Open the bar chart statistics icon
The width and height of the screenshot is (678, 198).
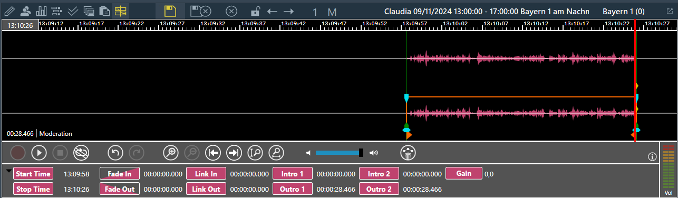[41, 11]
